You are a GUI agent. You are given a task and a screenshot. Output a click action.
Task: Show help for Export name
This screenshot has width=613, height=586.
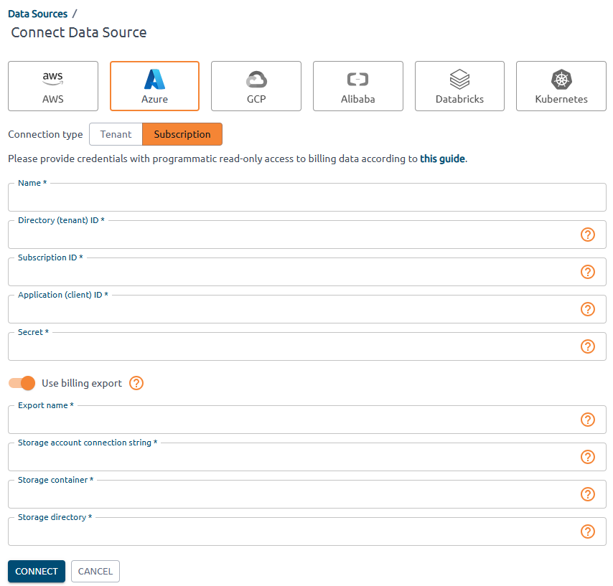click(588, 420)
